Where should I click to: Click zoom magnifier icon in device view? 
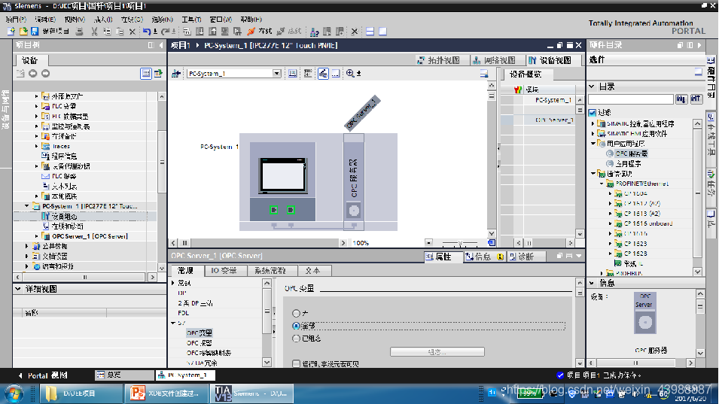[350, 73]
